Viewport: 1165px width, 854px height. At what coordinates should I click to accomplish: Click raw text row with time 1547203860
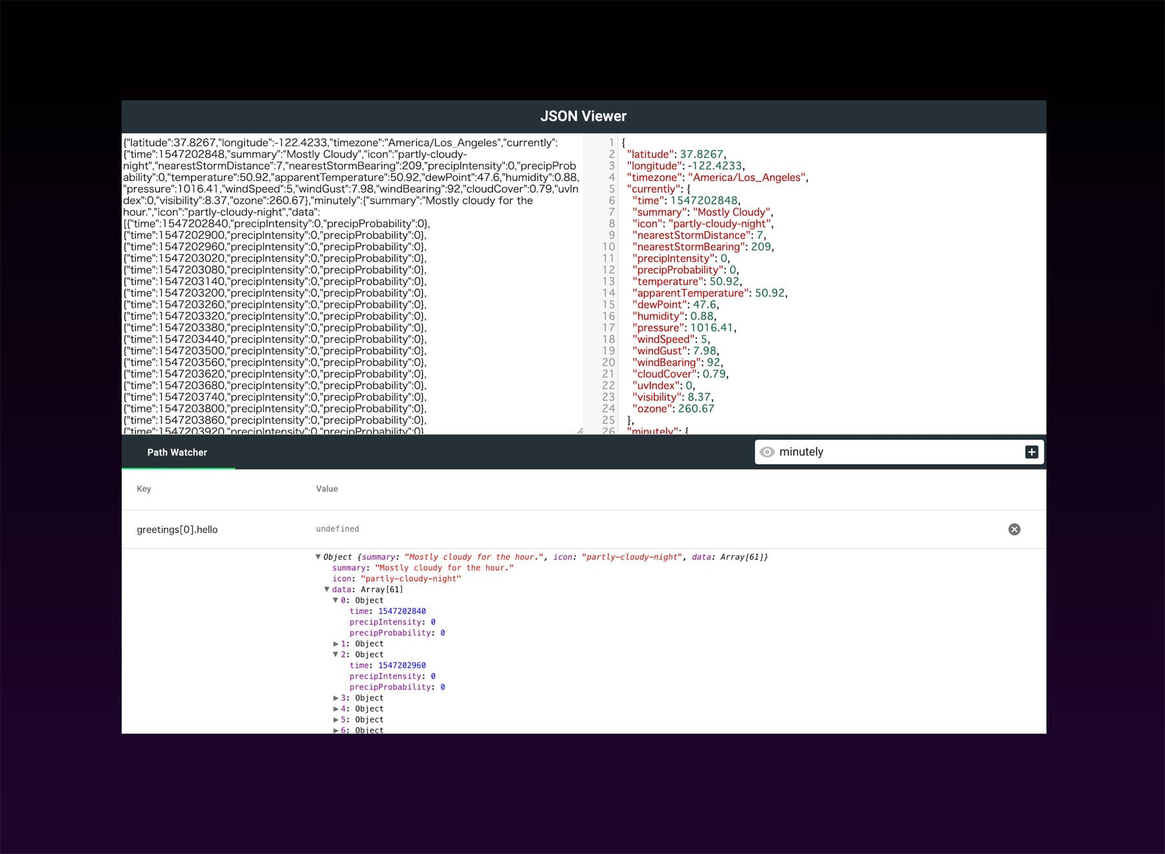coord(275,420)
